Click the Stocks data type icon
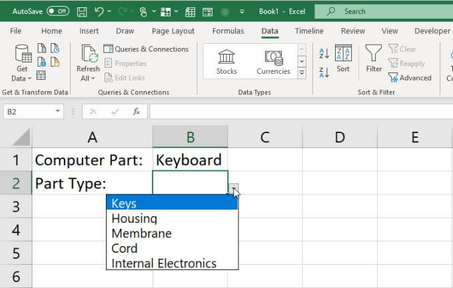Screen dimensions: 453x288 (x=226, y=61)
